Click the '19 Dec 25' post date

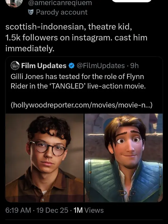click(52, 210)
